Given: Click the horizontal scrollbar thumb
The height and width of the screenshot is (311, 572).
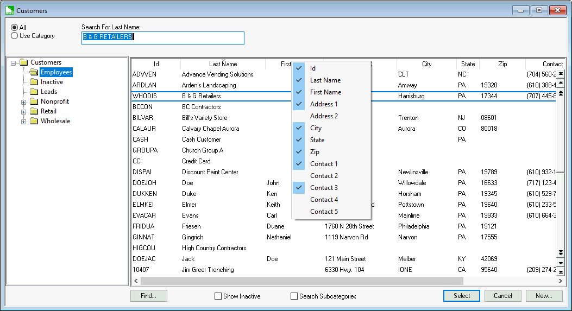Looking at the screenshot, I should point(301,281).
